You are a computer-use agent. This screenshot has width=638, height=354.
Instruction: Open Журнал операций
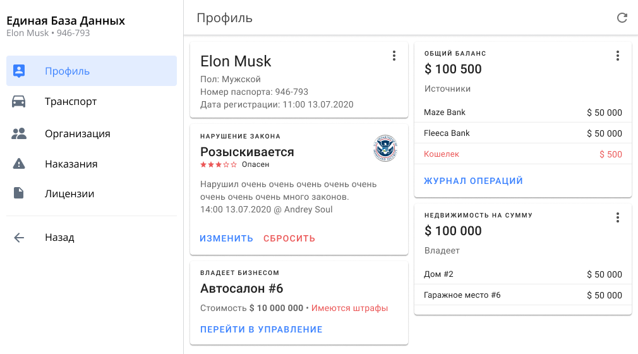click(x=474, y=181)
